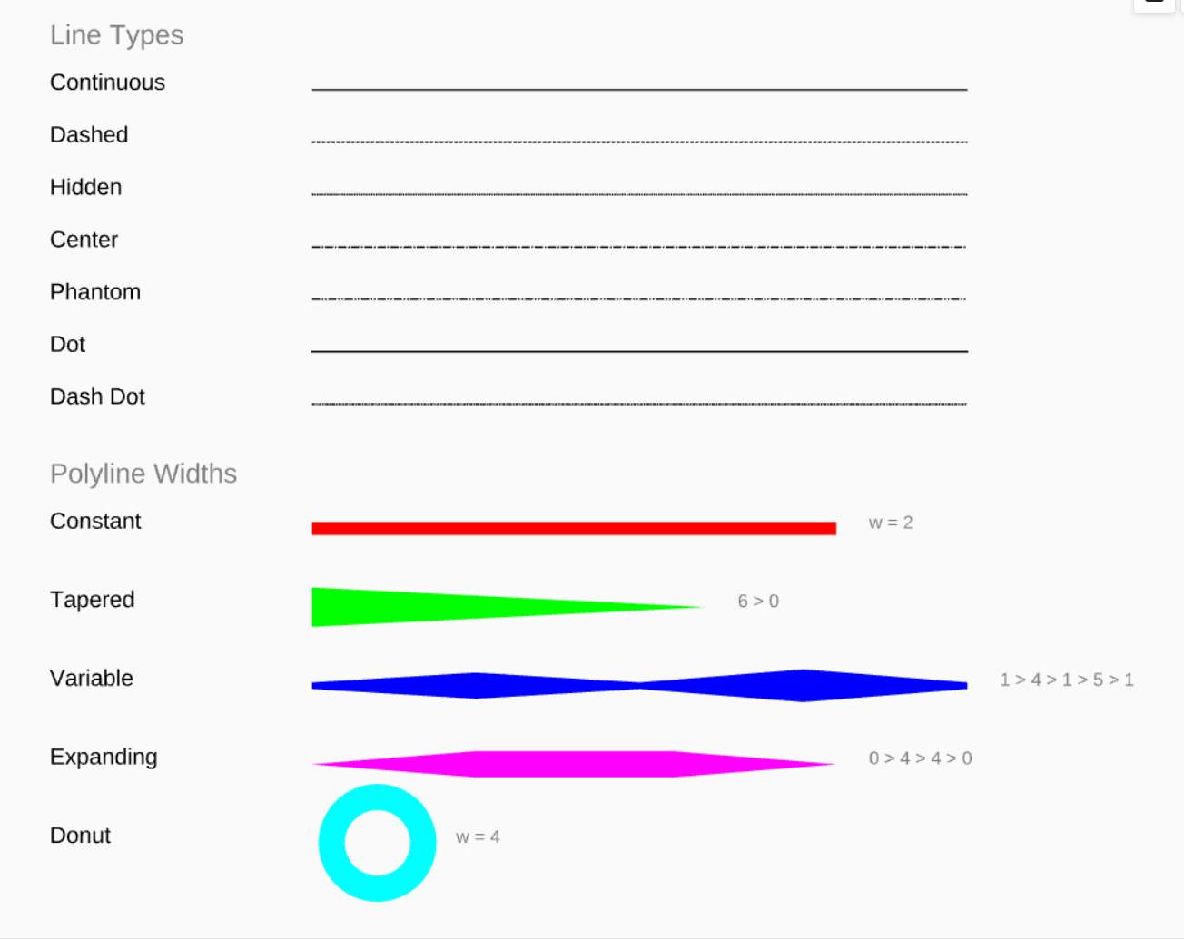
Task: Click the Polyline Widths heading
Action: coord(143,474)
